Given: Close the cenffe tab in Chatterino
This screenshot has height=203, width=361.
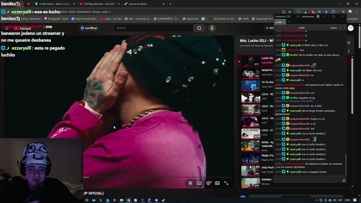Looking at the screenshot, I should tap(284, 22).
